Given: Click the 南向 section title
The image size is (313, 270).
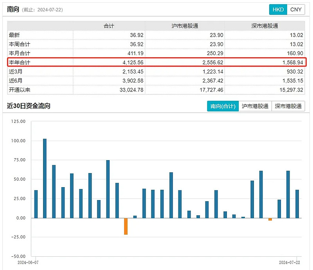Looking at the screenshot, I should click(13, 9).
